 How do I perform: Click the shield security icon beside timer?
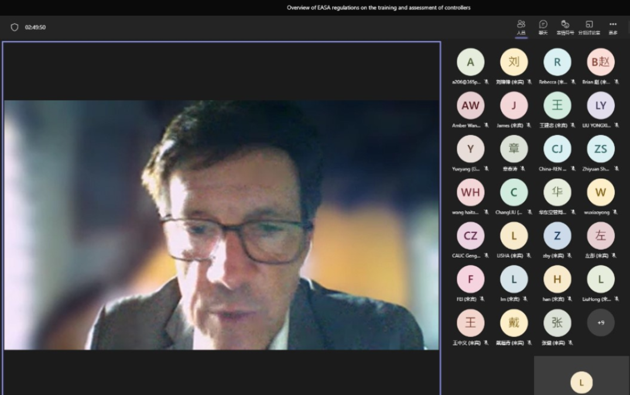15,28
